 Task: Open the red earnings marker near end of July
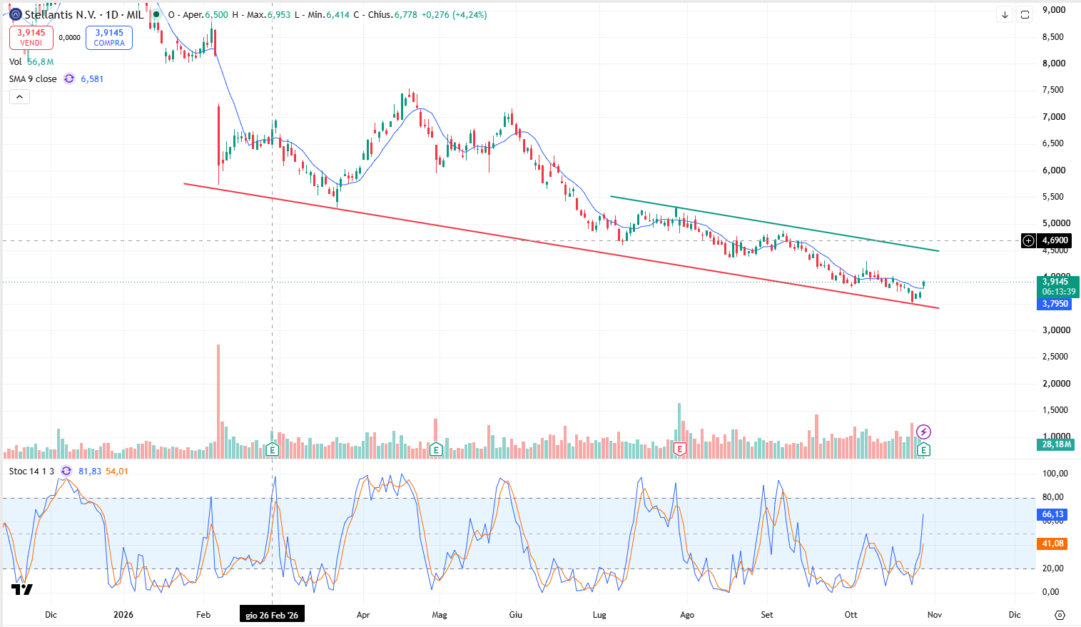pyautogui.click(x=679, y=449)
